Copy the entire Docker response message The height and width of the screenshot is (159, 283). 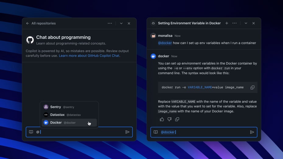(177, 119)
